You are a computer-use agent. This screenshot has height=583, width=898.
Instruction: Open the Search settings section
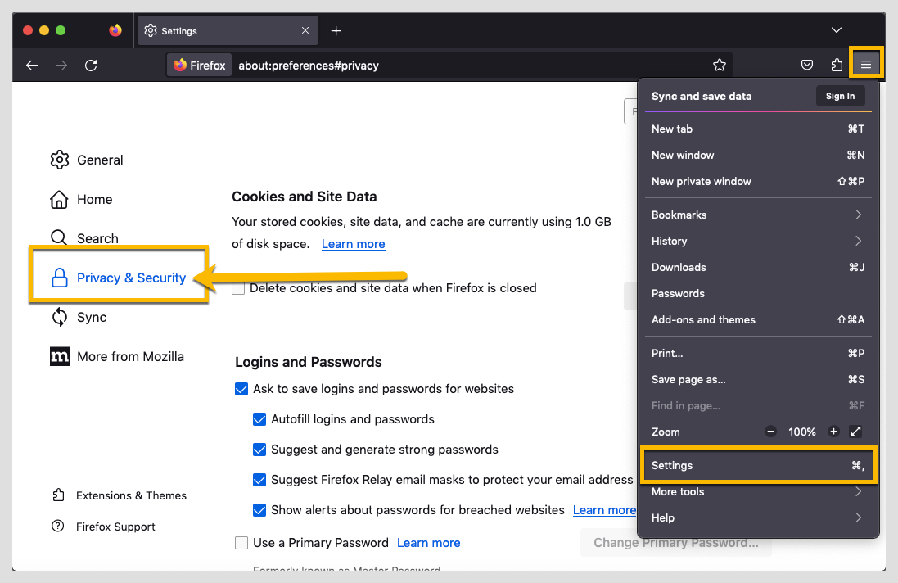coord(95,238)
